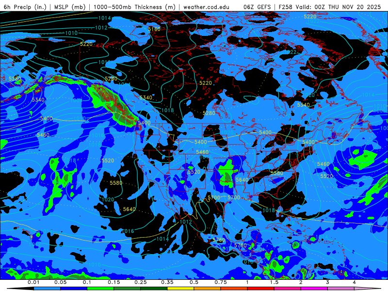Click the legend value 3
The image size is (388, 291).
tap(328, 282)
